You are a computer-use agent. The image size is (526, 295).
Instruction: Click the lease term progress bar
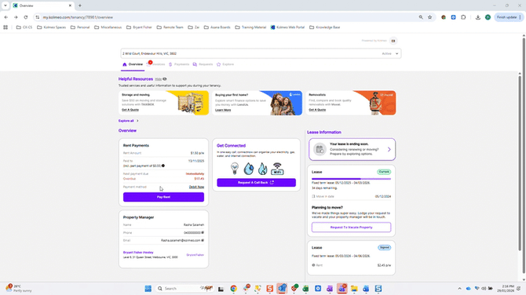tap(351, 179)
